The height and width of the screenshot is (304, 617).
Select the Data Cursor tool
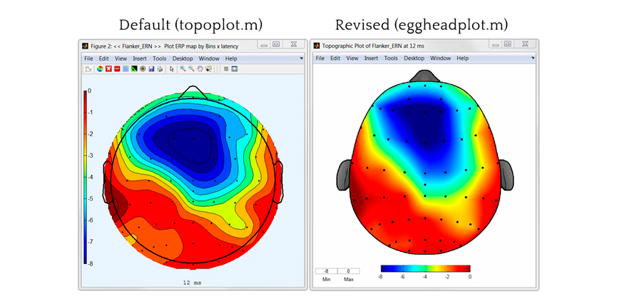pyautogui.click(x=209, y=69)
